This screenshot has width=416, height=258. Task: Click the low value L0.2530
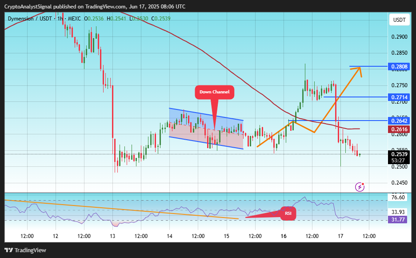click(139, 19)
